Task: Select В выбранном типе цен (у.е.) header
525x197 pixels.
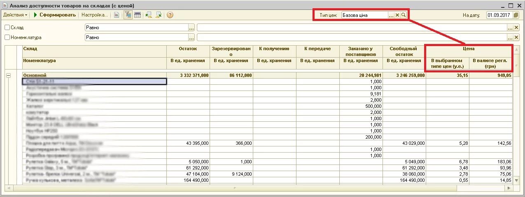Action: [447, 63]
